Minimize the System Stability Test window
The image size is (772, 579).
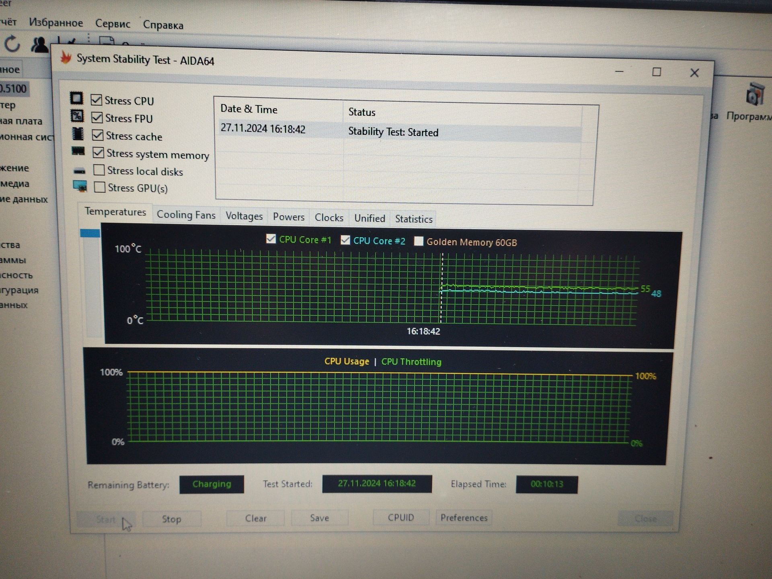tap(619, 72)
